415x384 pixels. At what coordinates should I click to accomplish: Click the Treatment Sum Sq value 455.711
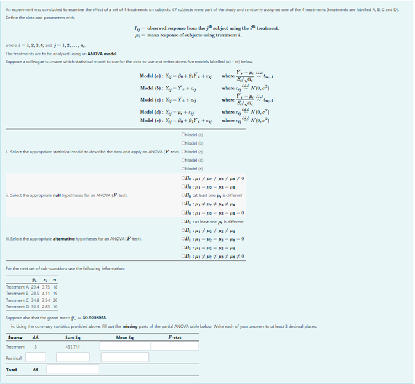coord(72,347)
